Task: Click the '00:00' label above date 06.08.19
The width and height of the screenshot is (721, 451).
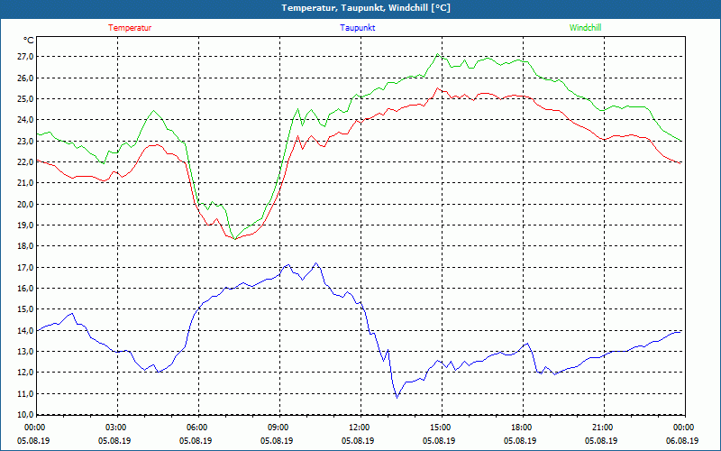Action: pos(685,428)
